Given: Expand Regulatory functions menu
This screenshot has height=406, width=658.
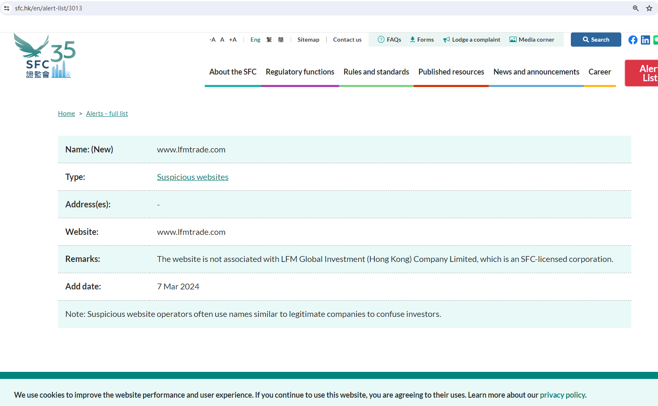Looking at the screenshot, I should click(x=300, y=72).
